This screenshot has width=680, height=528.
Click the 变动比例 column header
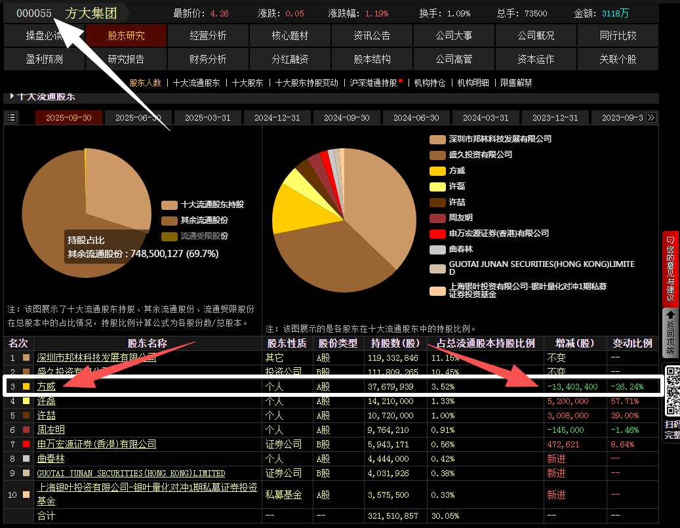click(x=632, y=343)
